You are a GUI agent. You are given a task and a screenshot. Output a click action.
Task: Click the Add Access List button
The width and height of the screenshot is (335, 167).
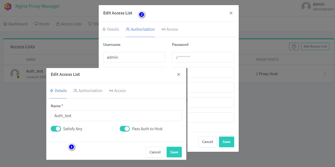coord(315,46)
